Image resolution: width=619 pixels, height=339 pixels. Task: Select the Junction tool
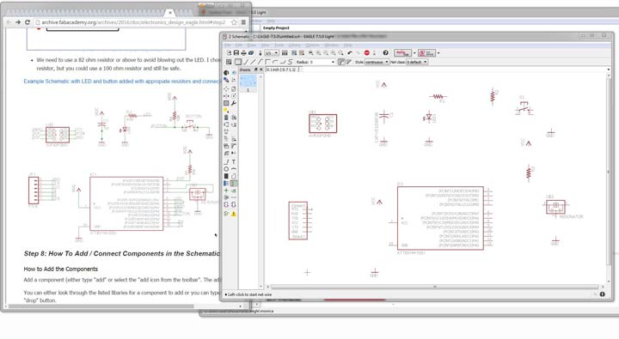tap(226, 191)
